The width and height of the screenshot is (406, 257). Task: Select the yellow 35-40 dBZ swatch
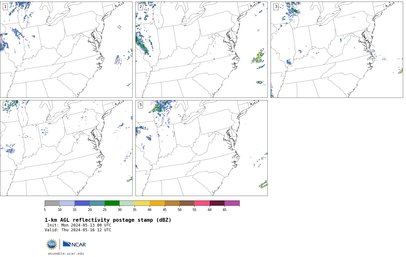point(142,203)
